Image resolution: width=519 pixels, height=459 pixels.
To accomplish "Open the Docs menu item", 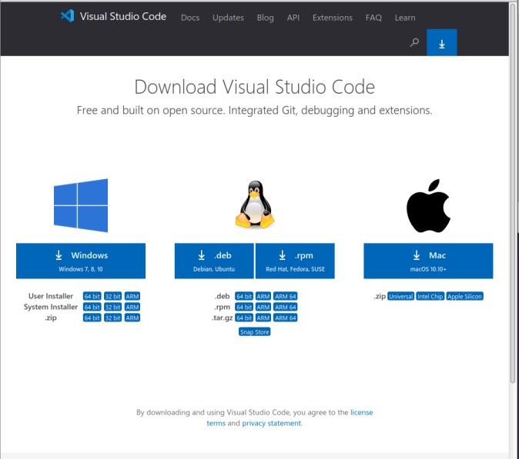I will 190,18.
